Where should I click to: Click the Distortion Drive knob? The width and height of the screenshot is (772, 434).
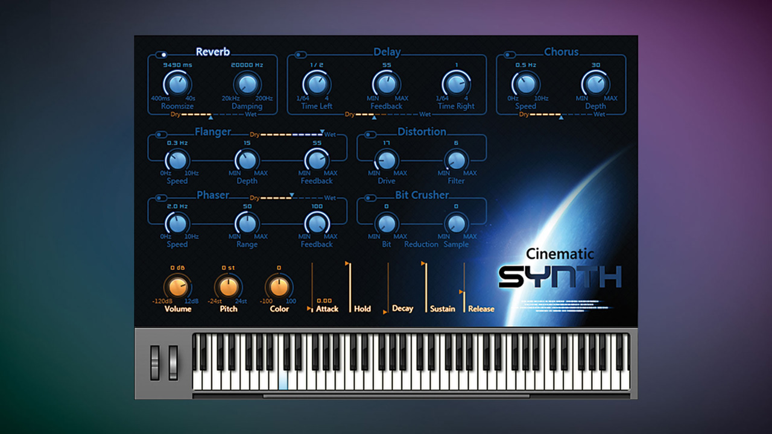click(387, 160)
